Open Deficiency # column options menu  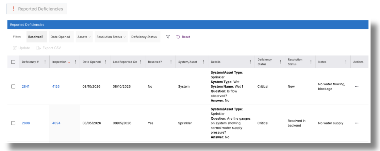coord(45,62)
